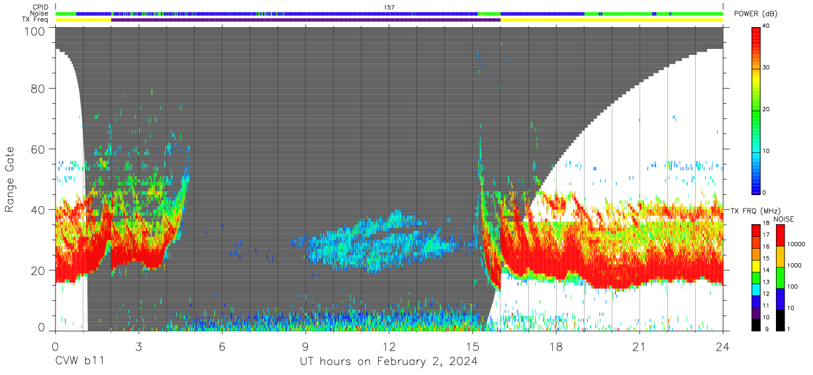This screenshot has width=813, height=375.
Task: Click the UT hours on February 2, 2024 label
Action: (x=389, y=361)
